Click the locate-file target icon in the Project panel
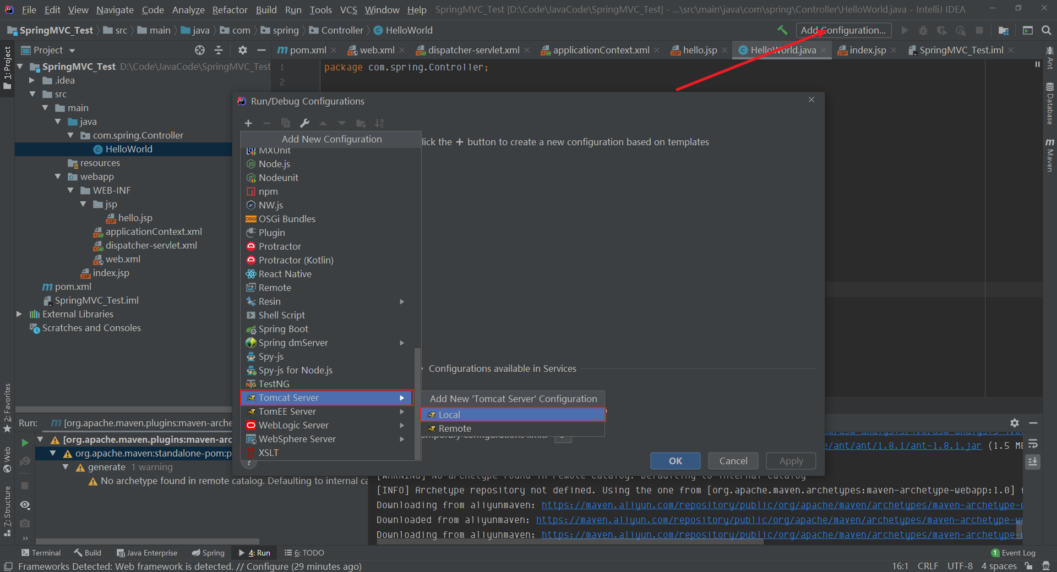Screen dimensions: 1057x572 (x=200, y=50)
